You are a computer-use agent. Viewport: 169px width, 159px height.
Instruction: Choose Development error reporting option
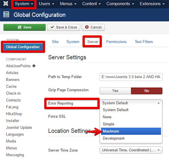131,138
